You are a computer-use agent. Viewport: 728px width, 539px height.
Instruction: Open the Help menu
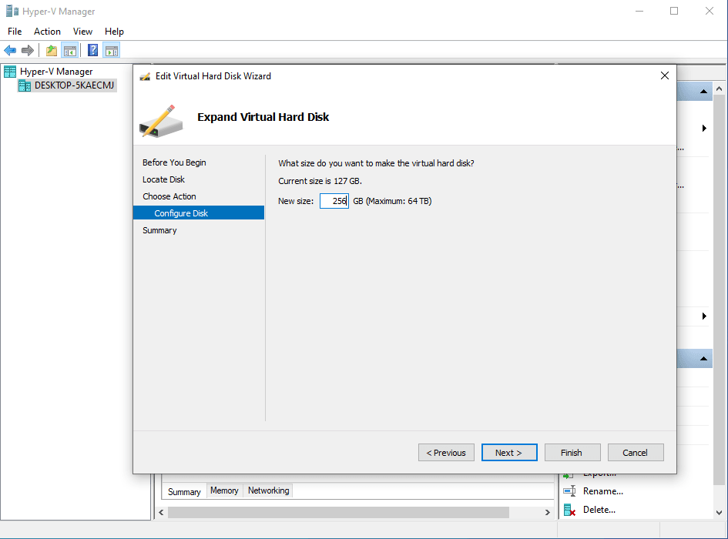[x=114, y=32]
